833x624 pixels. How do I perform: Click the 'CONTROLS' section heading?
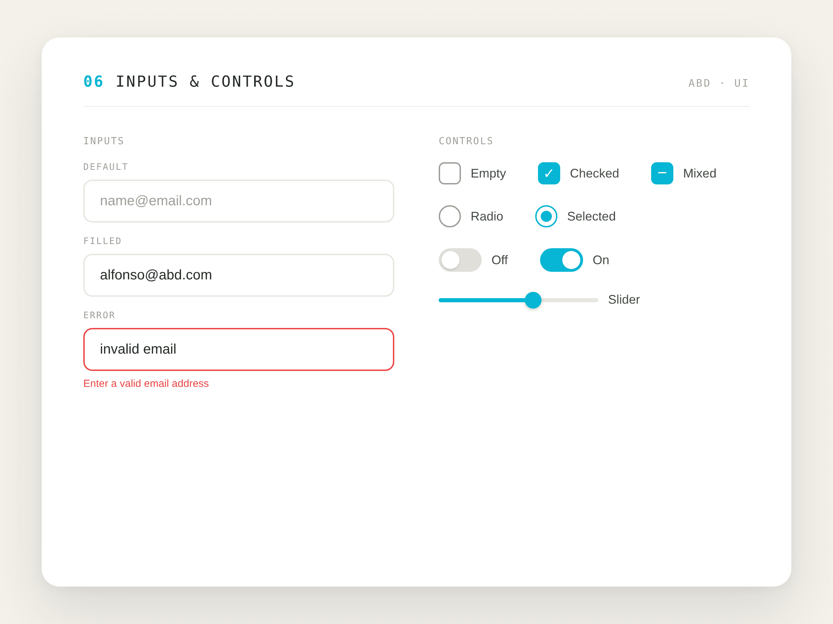tap(466, 141)
